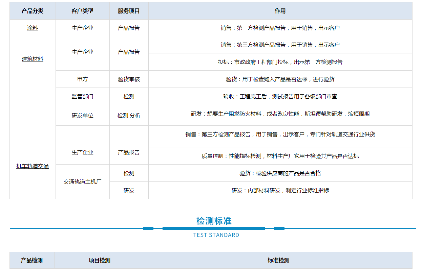This screenshot has height=269, width=423.
Task: Click the 产品分类 column header
Action: point(33,11)
